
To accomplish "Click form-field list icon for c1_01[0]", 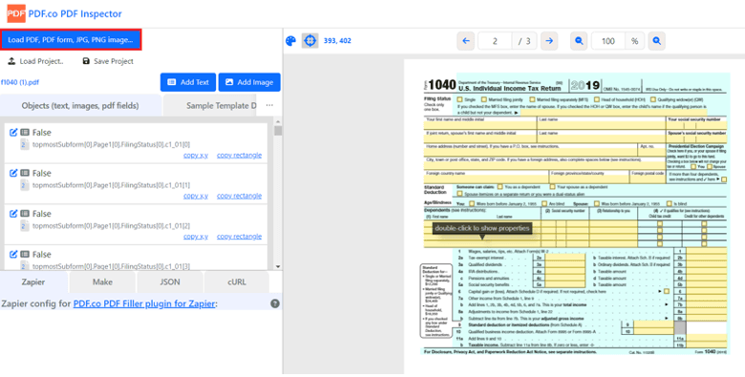I will click(25, 133).
